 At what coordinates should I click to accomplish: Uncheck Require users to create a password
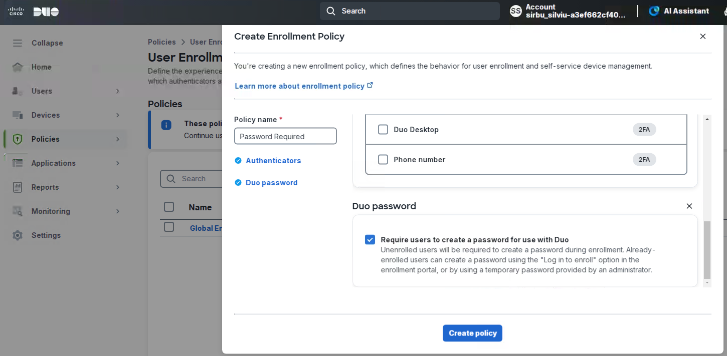point(370,240)
